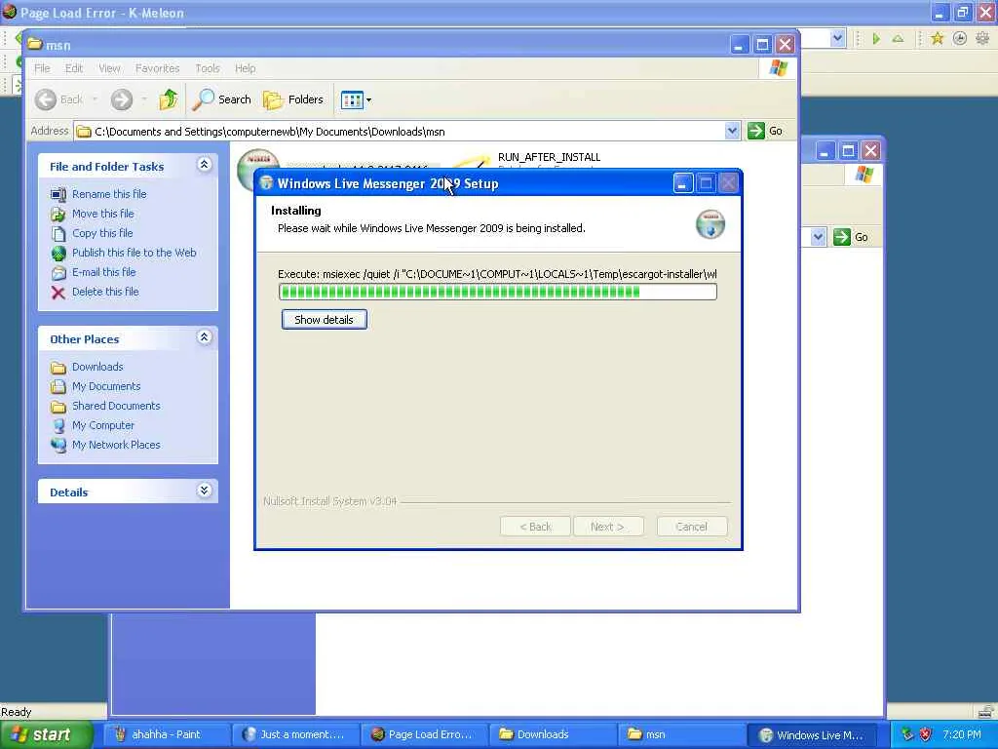Open the Views dropdown in msn toolbar
Viewport: 998px width, 749px height.
(x=356, y=100)
